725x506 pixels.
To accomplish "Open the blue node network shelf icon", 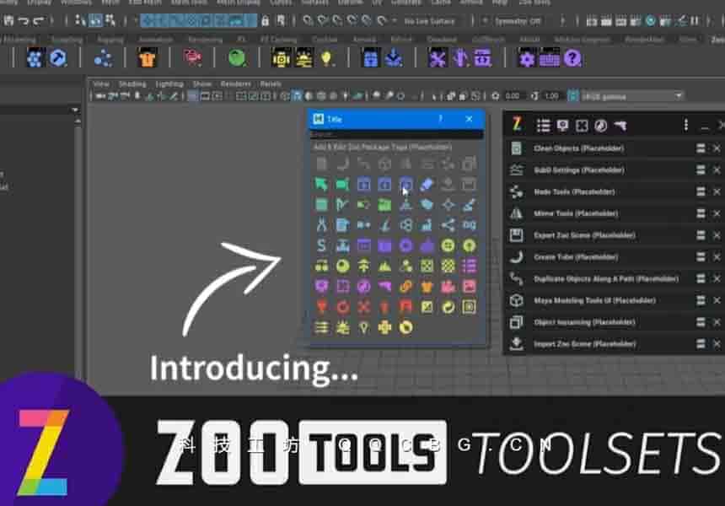I will click(102, 58).
